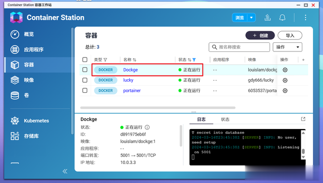Sort by name column arrows
Viewport: 323px width, 183px height.
click(135, 59)
